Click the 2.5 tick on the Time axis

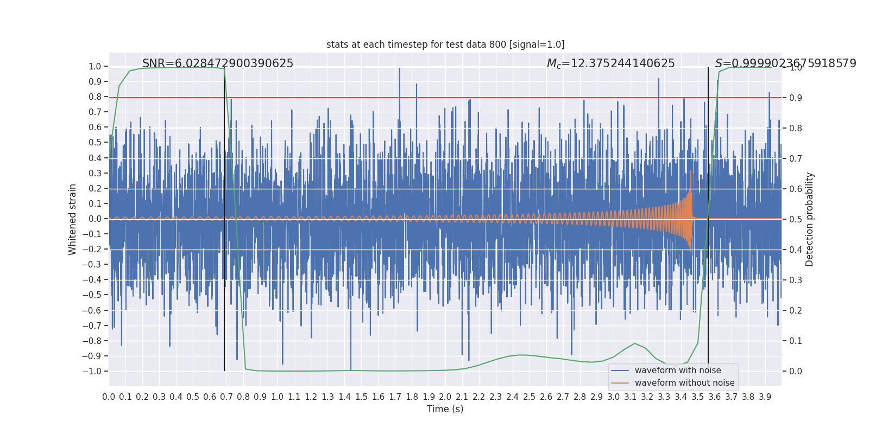tap(530, 397)
